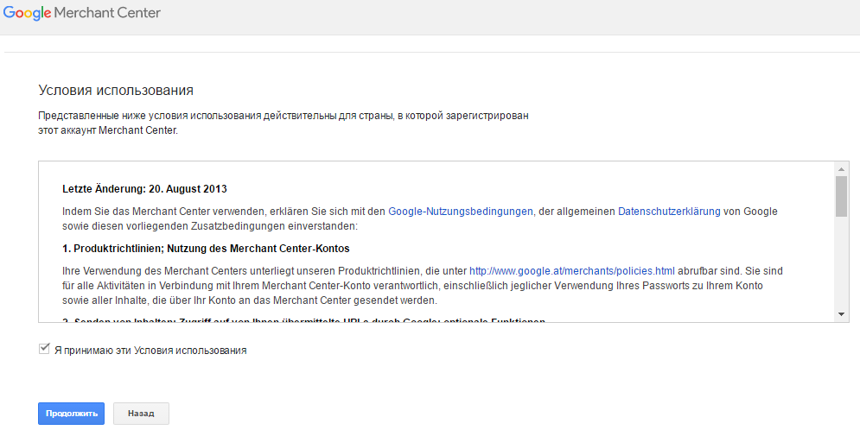This screenshot has height=430, width=860.
Task: Click the terms box scroll-up arrow
Action: [841, 168]
